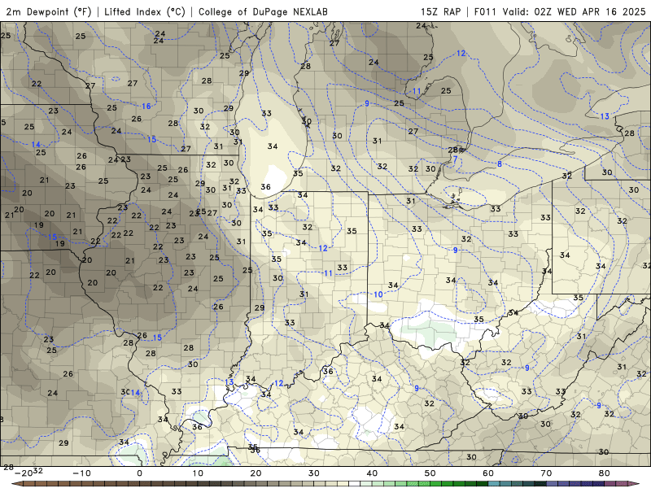Screen dimensions: 651x488
Task: Click the blue contour label "8"
Action: (x=500, y=164)
